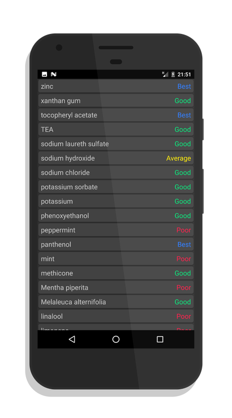Tap the red Poor rating beside peppermint
232x418 pixels.
[x=184, y=230]
